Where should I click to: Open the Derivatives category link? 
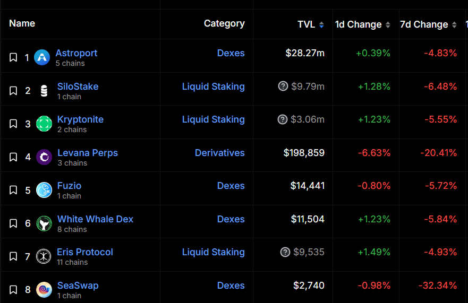(219, 153)
